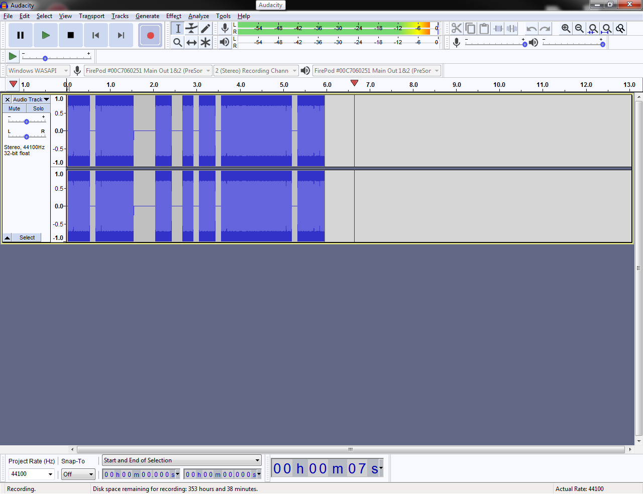Click the Fit Project zoom icon
Screen dimensions: 643x494
(x=607, y=28)
